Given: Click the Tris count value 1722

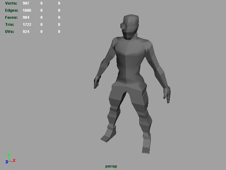Looking at the screenshot, I should coord(27,24).
